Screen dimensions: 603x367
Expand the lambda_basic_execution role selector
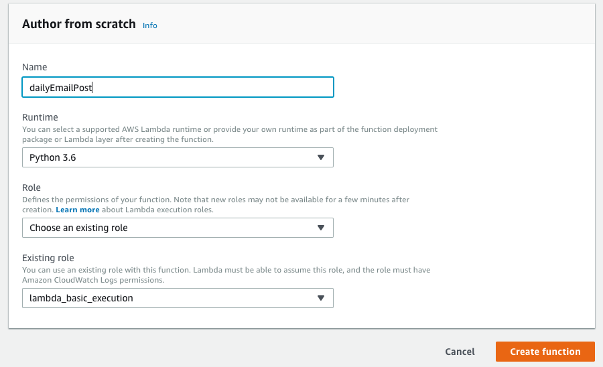click(178, 298)
